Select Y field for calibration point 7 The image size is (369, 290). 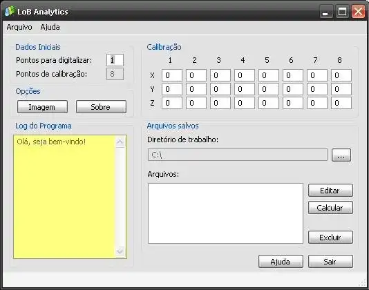point(317,89)
